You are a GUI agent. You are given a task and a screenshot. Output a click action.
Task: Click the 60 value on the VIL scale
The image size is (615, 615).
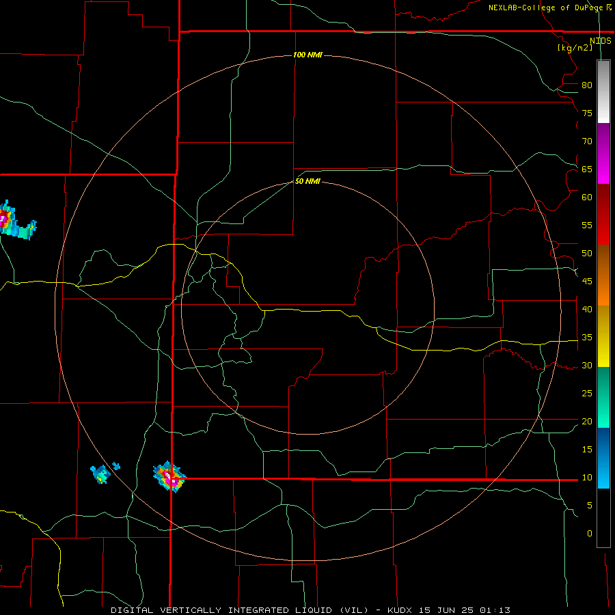tap(587, 197)
